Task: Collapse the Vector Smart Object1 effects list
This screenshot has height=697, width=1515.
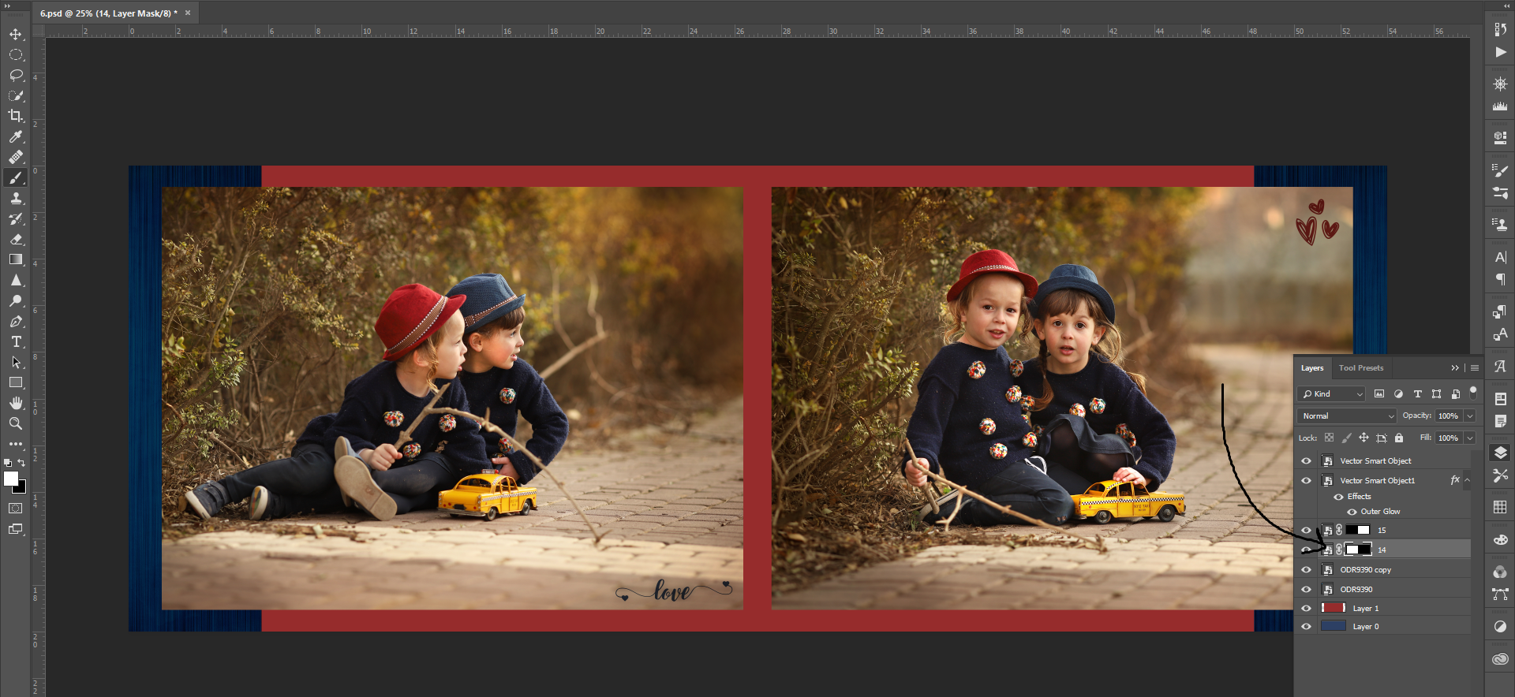Action: click(x=1467, y=480)
